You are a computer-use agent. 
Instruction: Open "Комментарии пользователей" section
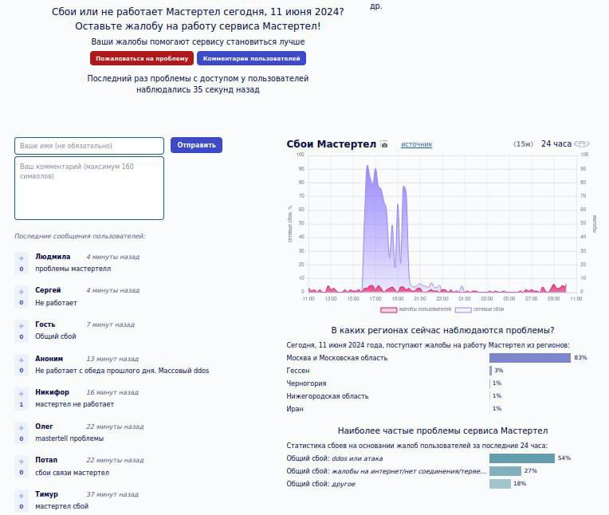(251, 58)
